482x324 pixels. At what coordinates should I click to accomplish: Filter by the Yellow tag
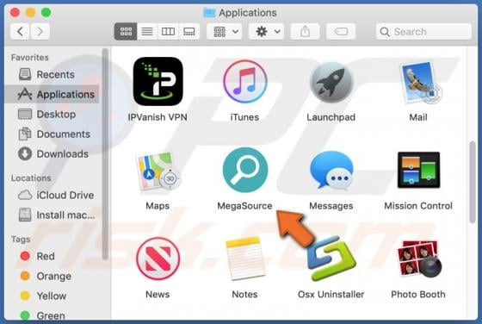pos(52,296)
